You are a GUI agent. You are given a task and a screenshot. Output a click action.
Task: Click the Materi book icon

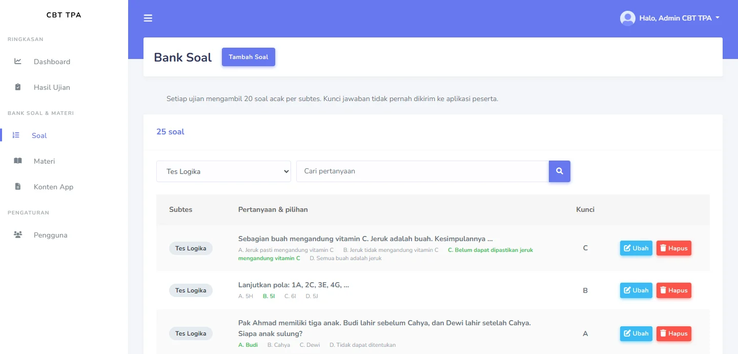click(x=18, y=161)
